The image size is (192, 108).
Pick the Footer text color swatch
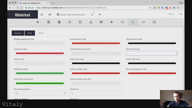(x=152, y=63)
